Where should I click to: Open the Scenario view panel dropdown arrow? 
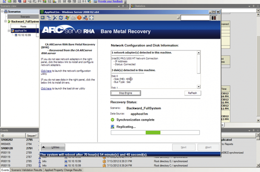pyautogui.click(x=119, y=6)
